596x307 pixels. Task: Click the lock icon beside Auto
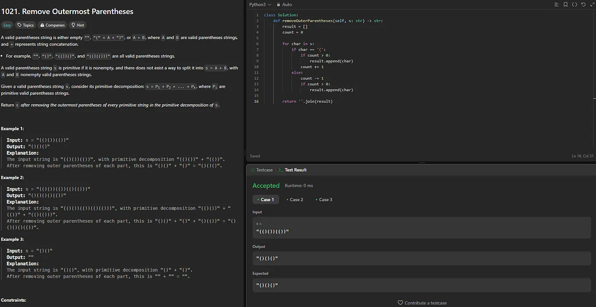(x=278, y=4)
